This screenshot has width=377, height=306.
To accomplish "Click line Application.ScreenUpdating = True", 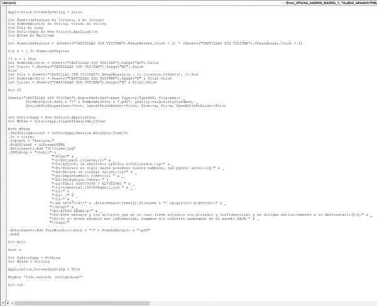I will point(44,269).
